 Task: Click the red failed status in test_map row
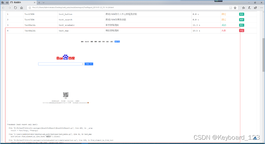[224, 31]
